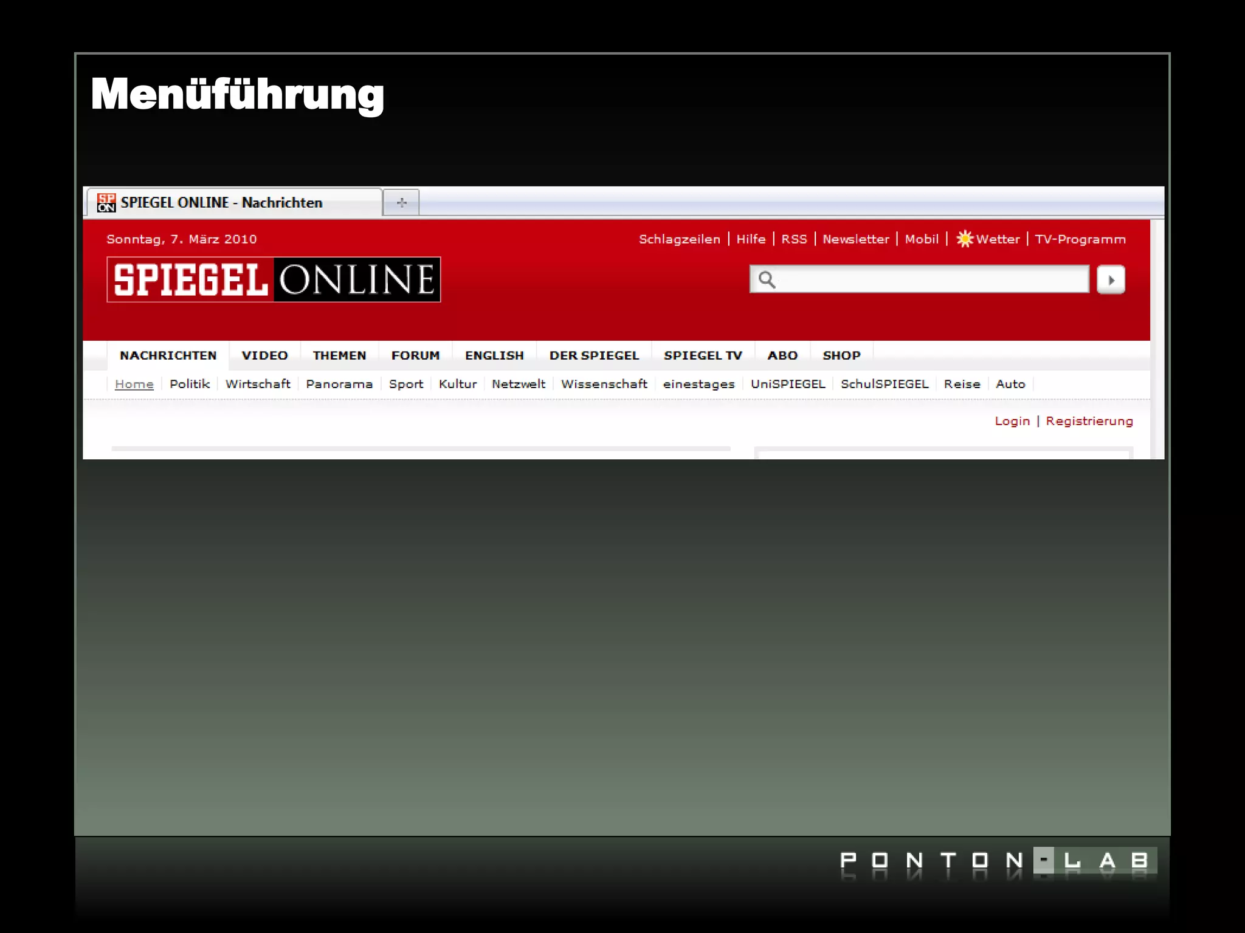Click the RSS link
Screen dimensions: 1245x933
[x=794, y=239]
